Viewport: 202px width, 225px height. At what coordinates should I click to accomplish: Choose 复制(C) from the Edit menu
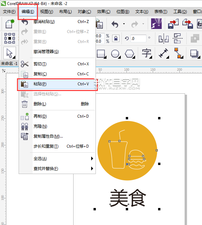click(57, 74)
